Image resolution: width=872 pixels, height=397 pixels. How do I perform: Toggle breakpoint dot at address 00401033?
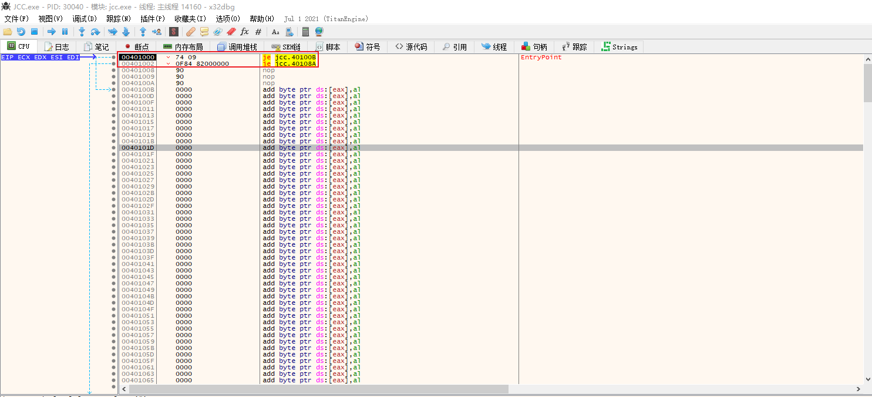pos(114,218)
